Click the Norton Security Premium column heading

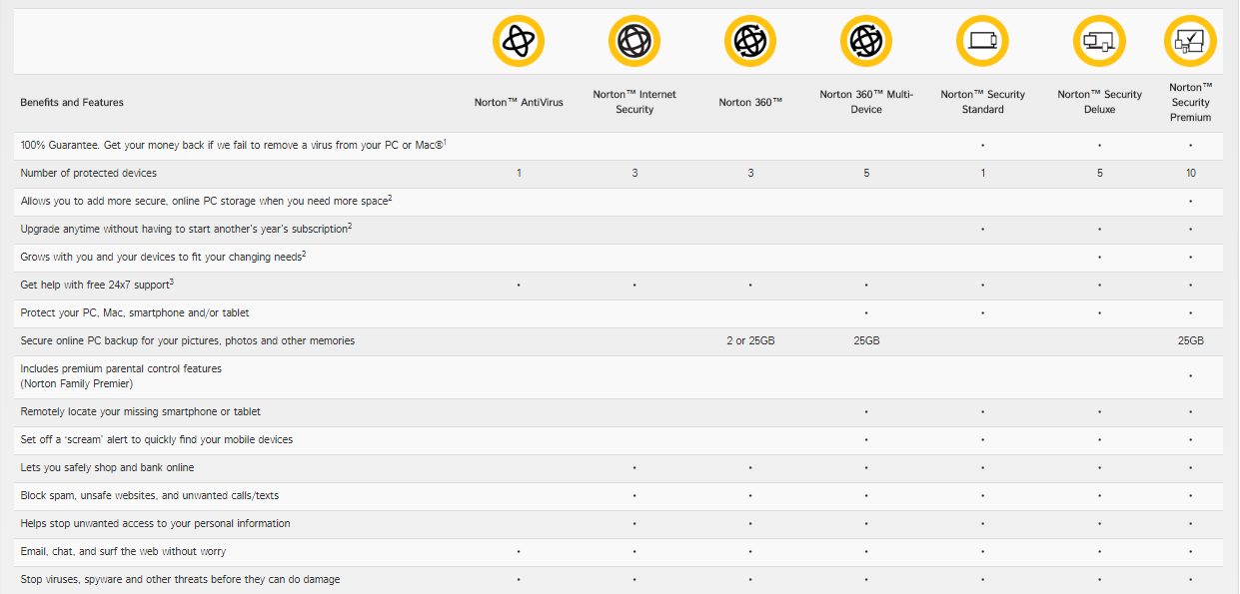click(x=1190, y=102)
